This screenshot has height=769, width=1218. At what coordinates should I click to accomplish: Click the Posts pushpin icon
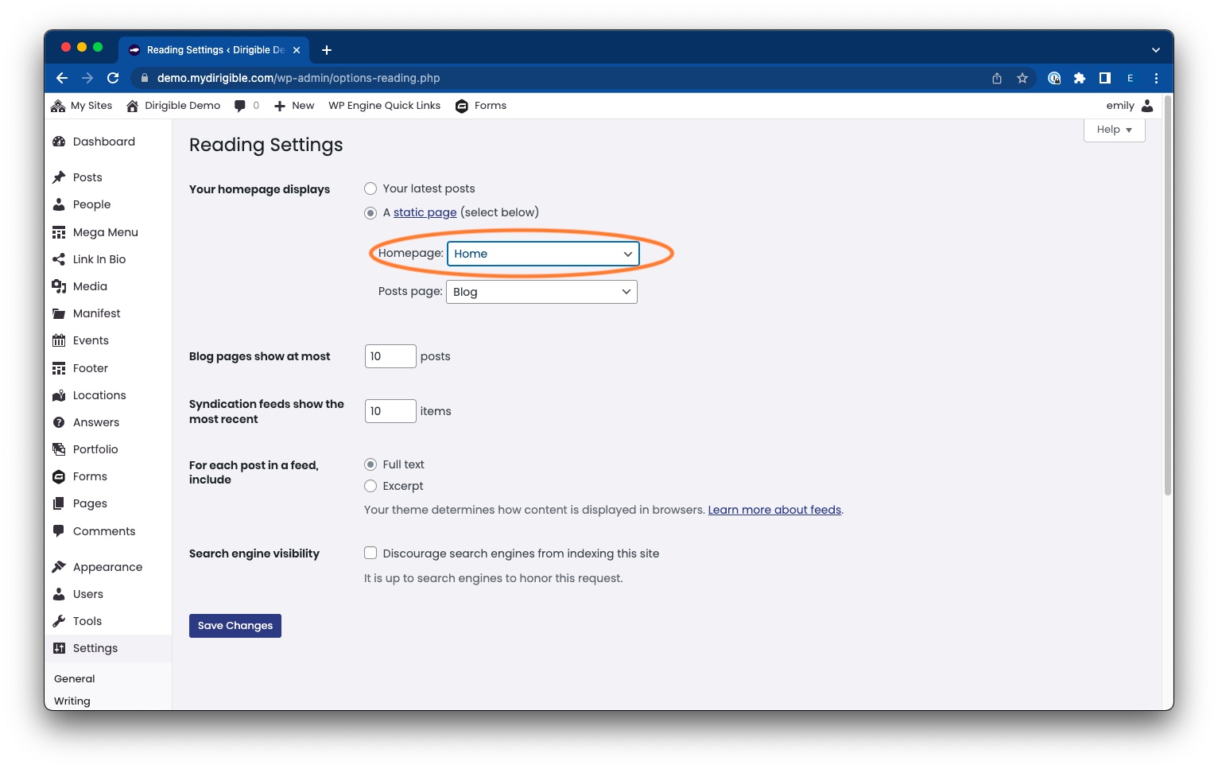click(x=59, y=177)
